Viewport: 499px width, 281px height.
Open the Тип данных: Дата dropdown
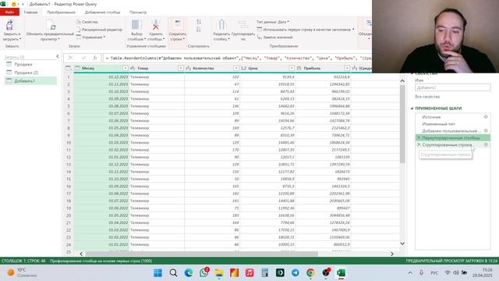tap(273, 22)
